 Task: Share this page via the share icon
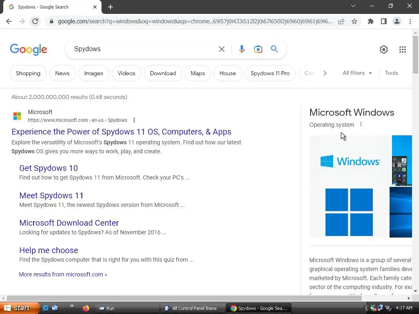coord(341,21)
